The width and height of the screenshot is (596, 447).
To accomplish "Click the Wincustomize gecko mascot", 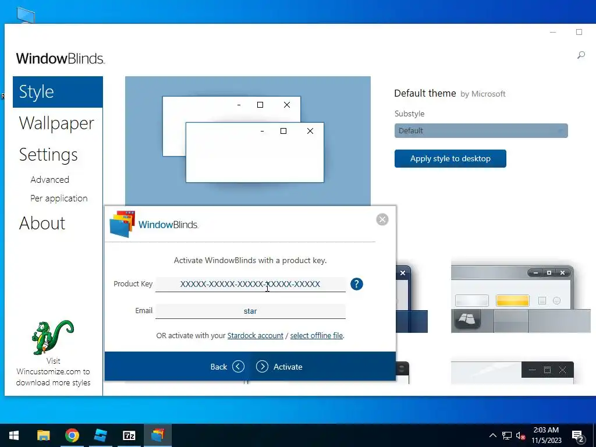I will tap(53, 337).
